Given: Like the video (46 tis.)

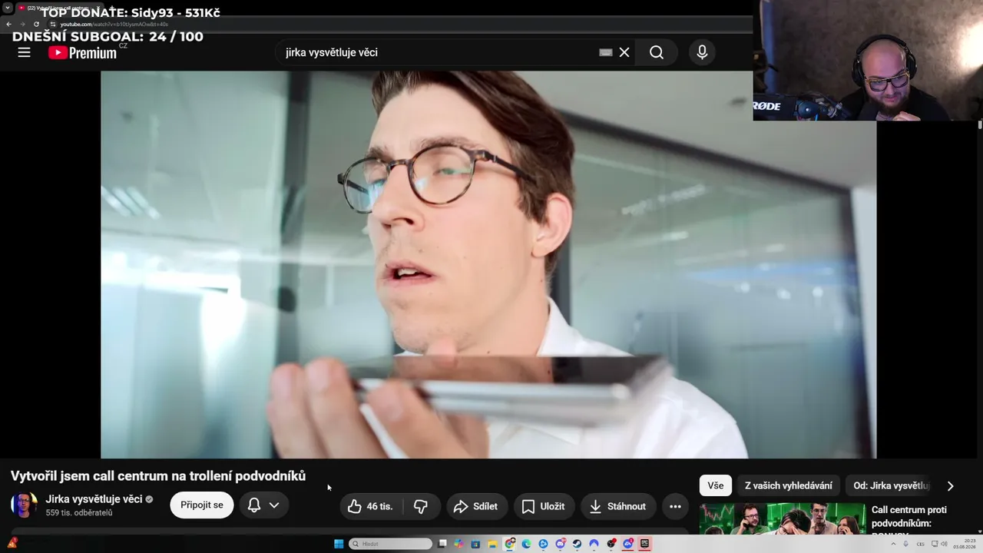Looking at the screenshot, I should pyautogui.click(x=371, y=506).
